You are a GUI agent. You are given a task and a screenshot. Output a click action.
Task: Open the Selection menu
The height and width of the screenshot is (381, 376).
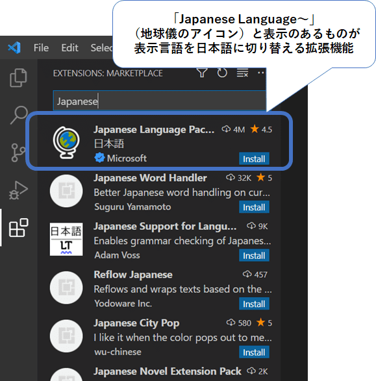[101, 48]
